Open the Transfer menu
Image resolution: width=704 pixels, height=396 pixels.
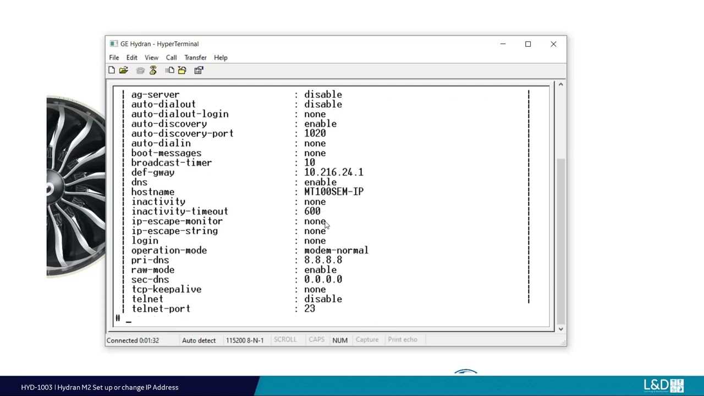pyautogui.click(x=195, y=58)
